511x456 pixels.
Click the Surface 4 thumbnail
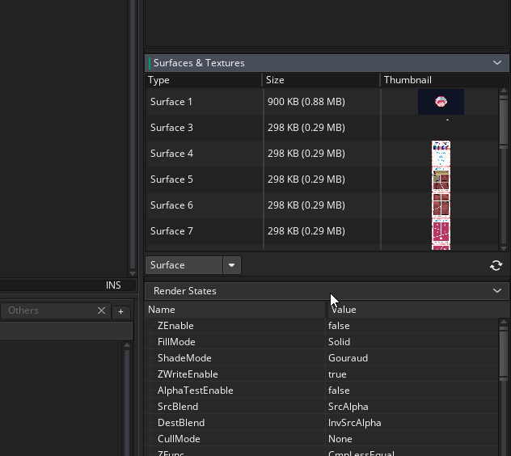click(441, 154)
